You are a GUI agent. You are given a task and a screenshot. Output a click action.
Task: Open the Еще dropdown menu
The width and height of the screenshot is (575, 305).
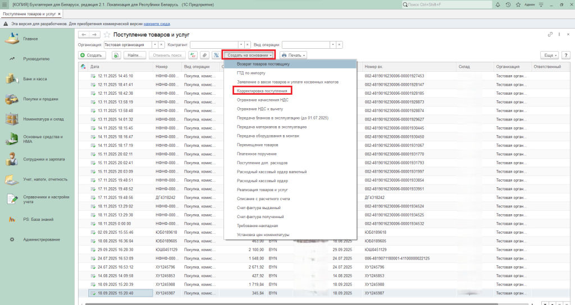[x=549, y=56]
